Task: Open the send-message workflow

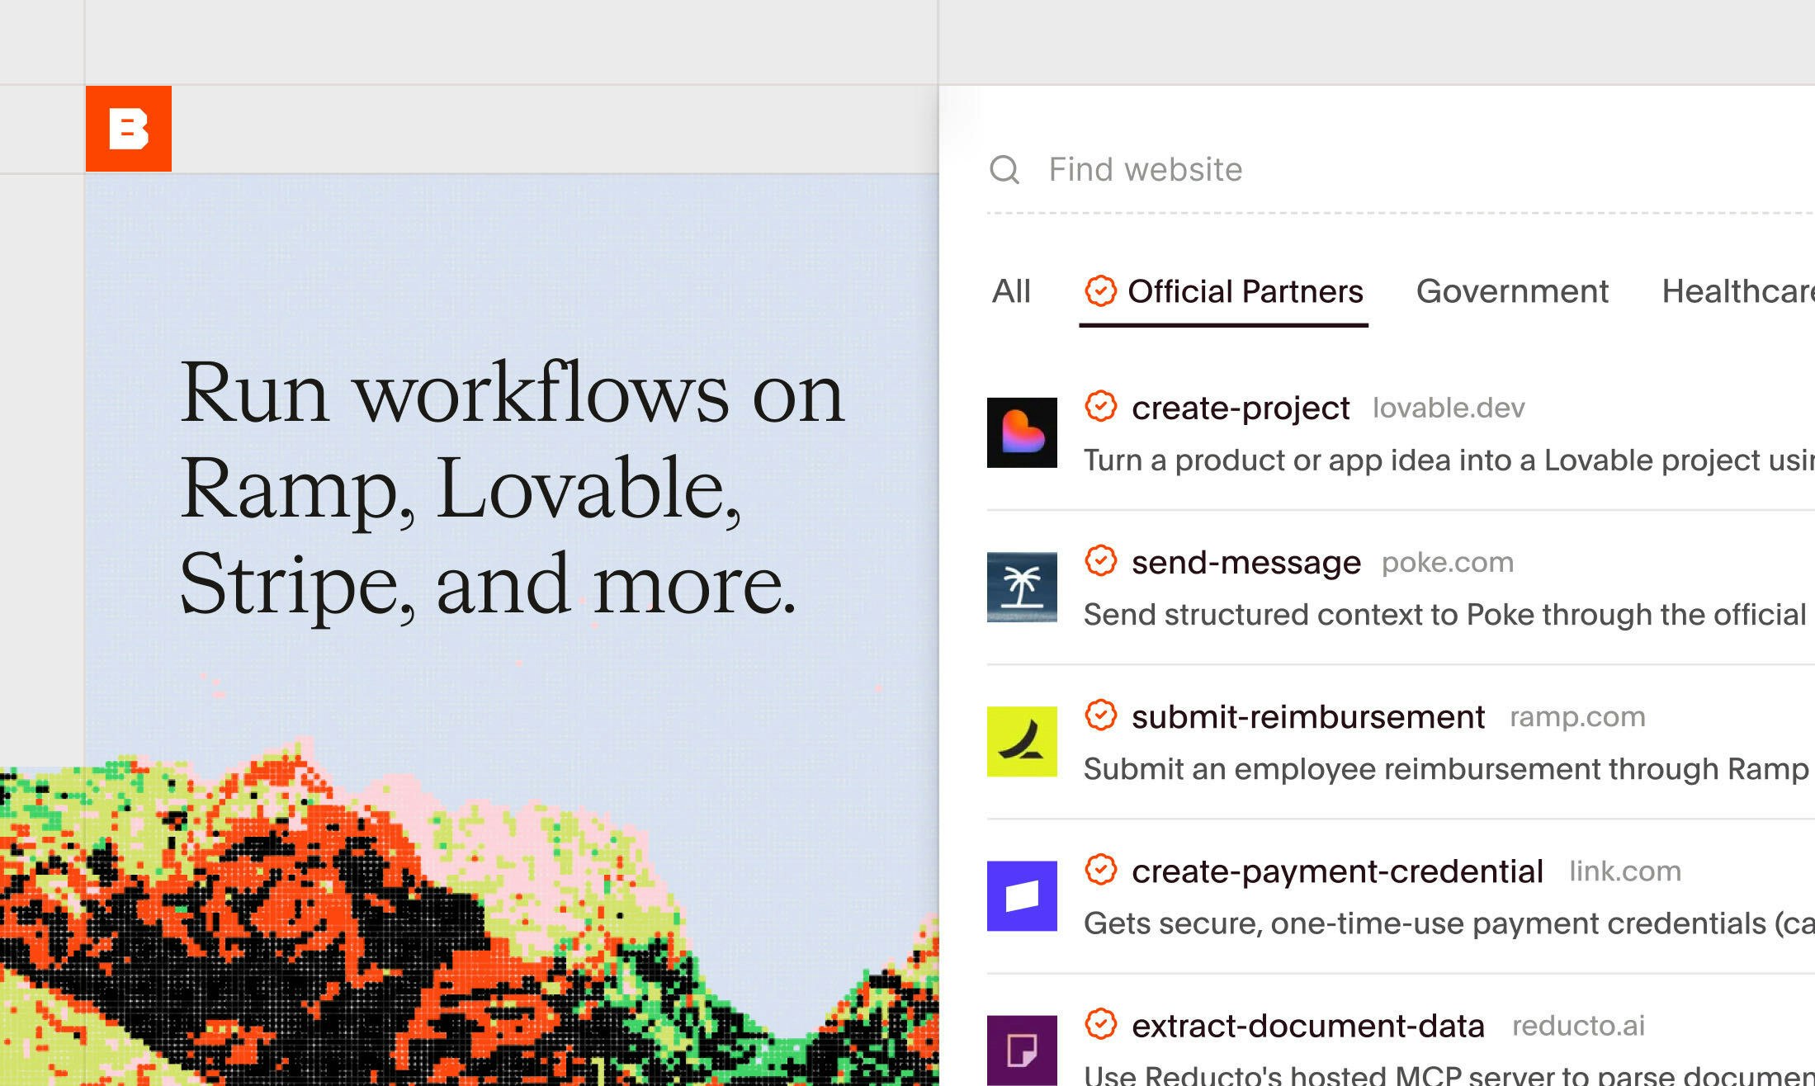Action: (x=1245, y=562)
